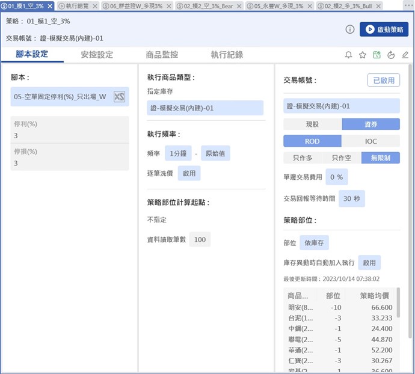This screenshot has height=374, width=415.
Task: Switch to the 安控設定 tab
Action: pos(97,55)
